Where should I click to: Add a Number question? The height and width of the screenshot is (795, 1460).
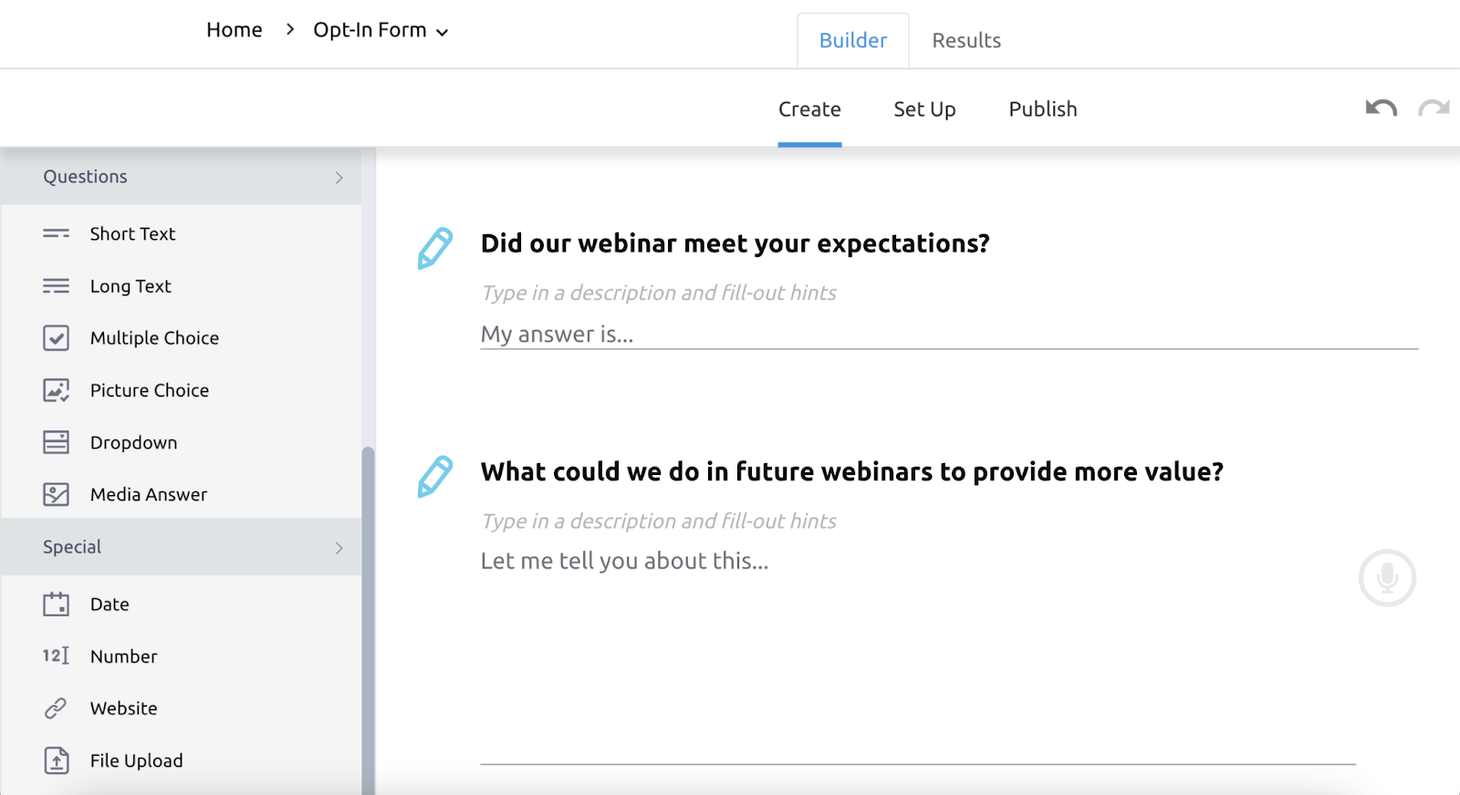point(123,656)
